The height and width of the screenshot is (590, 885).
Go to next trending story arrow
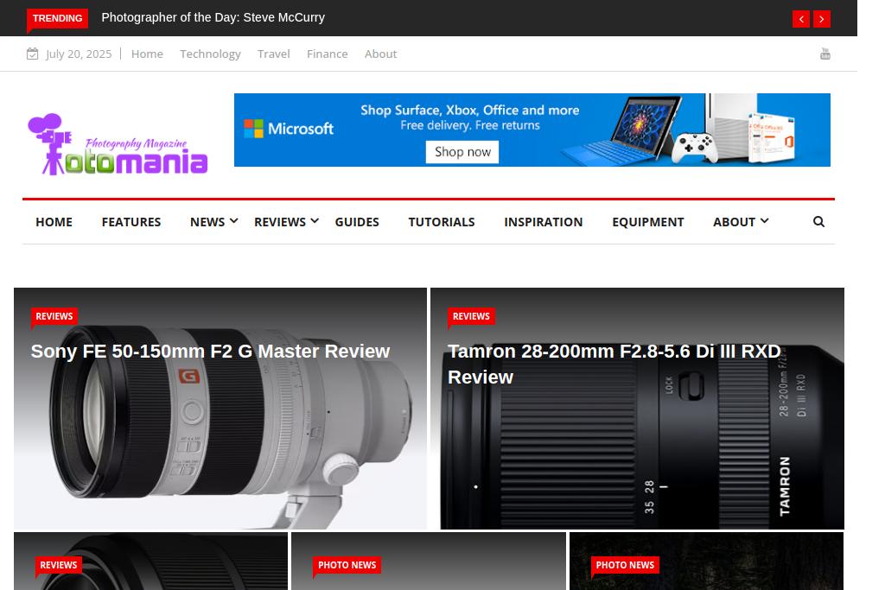point(822,19)
